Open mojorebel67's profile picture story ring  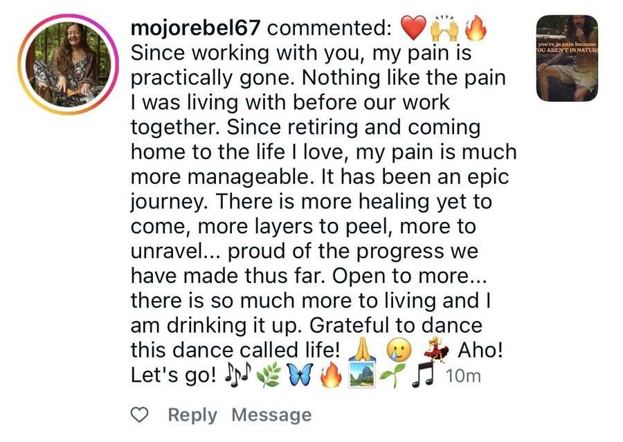pos(69,64)
